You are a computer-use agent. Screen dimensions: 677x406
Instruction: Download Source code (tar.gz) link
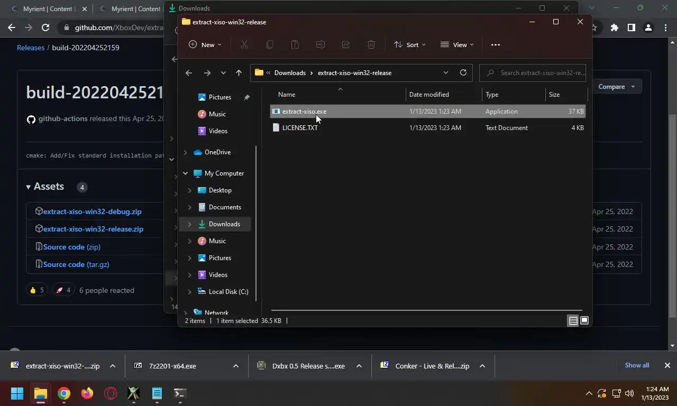click(76, 264)
